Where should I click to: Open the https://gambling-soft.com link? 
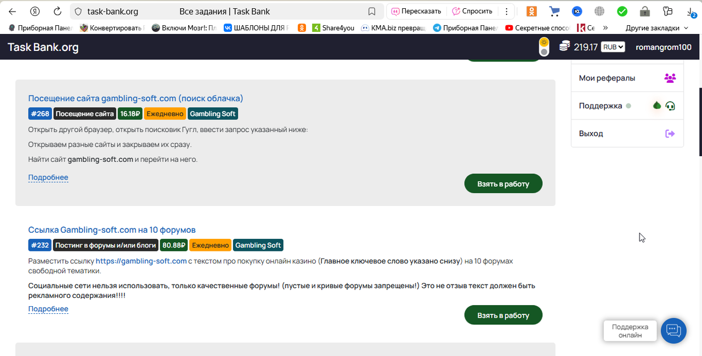(141, 261)
